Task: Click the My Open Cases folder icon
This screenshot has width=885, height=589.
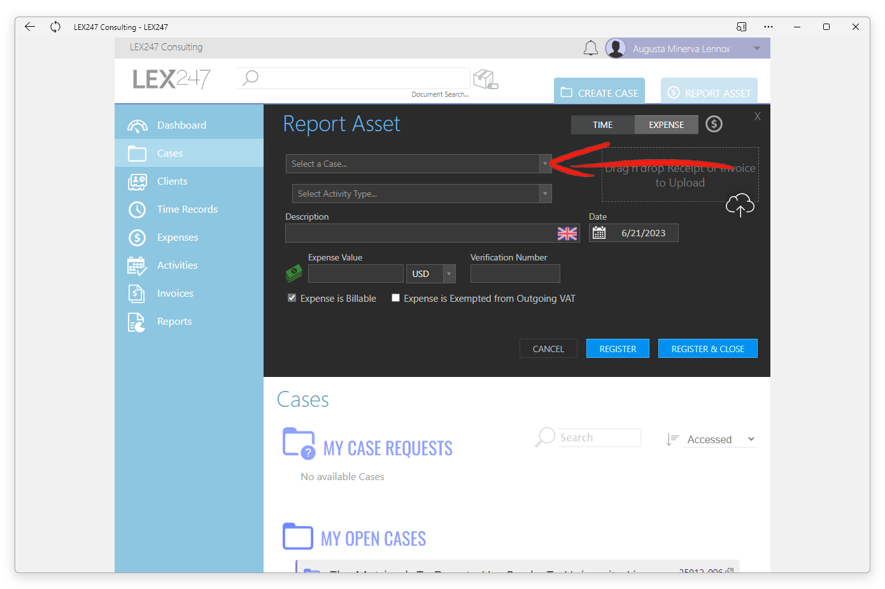Action: pyautogui.click(x=297, y=536)
